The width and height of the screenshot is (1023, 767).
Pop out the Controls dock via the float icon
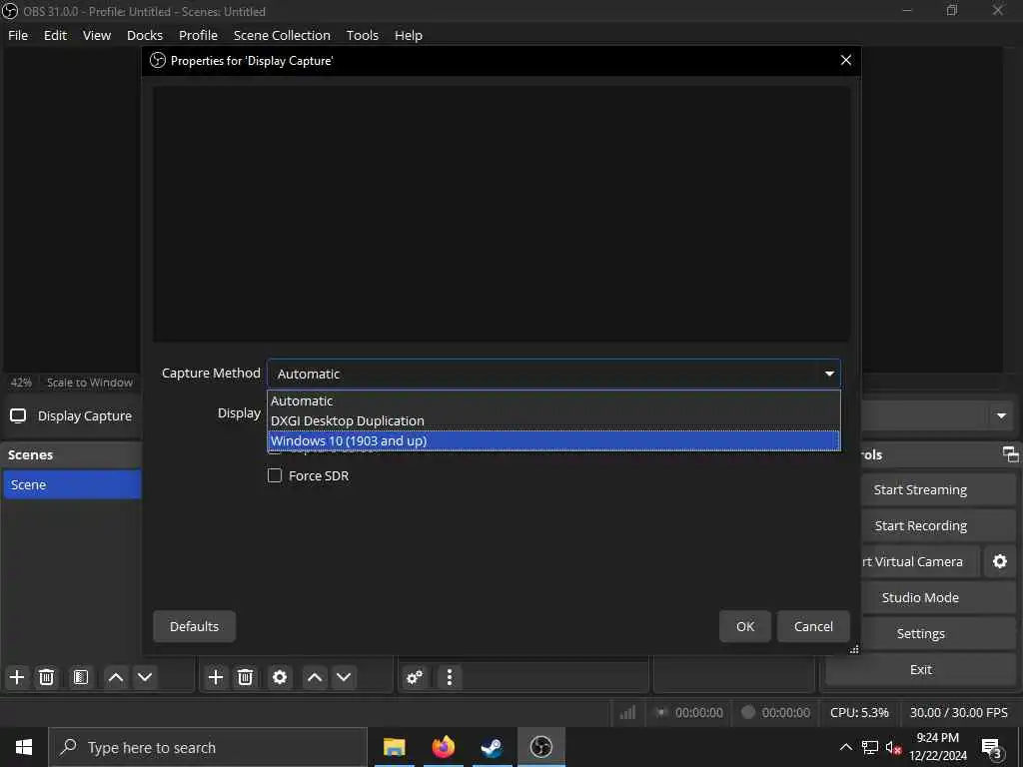point(1010,454)
